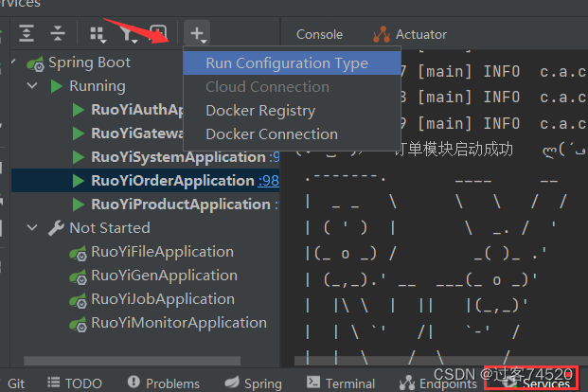Image resolution: width=588 pixels, height=392 pixels.
Task: Select RuoYiGatewayApplication in tree
Action: coord(137,134)
